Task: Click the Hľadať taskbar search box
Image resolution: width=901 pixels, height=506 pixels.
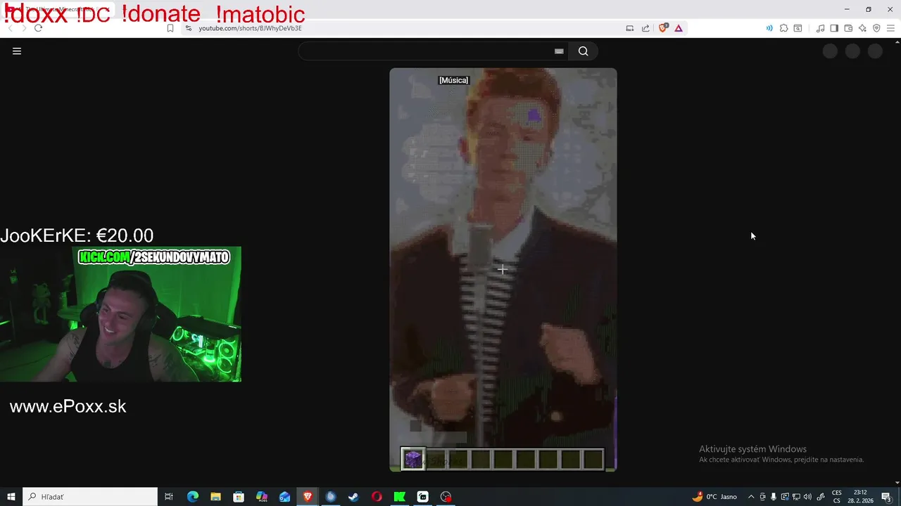Action: pyautogui.click(x=90, y=497)
